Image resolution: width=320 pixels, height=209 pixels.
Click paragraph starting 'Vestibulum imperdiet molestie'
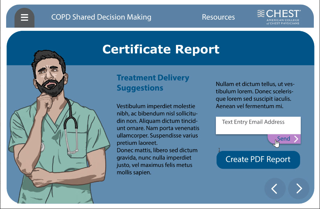pyautogui.click(x=158, y=124)
